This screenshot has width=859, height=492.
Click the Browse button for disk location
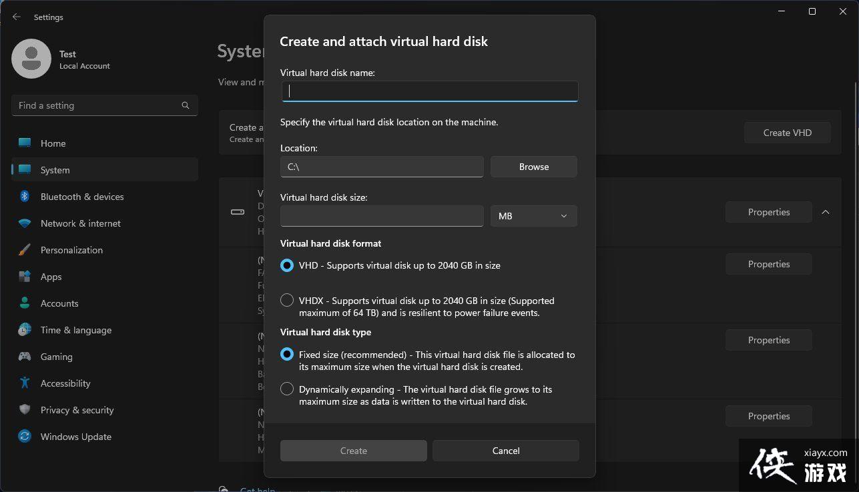point(533,166)
